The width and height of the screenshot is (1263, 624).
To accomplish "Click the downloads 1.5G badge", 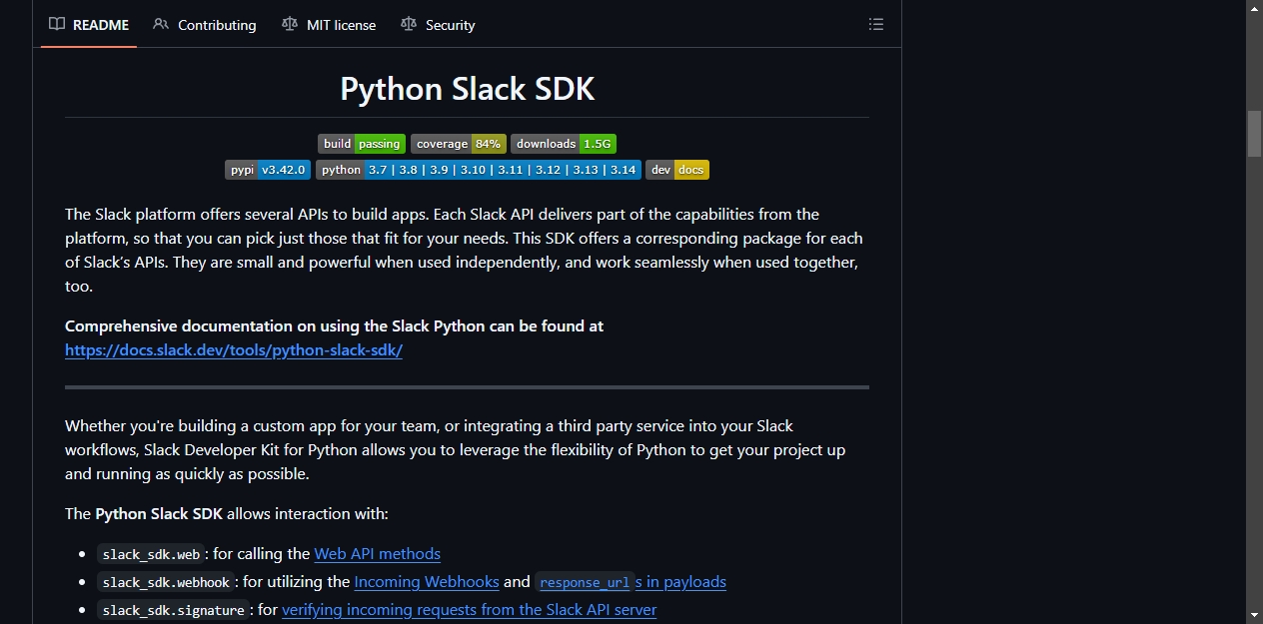I will tap(564, 144).
